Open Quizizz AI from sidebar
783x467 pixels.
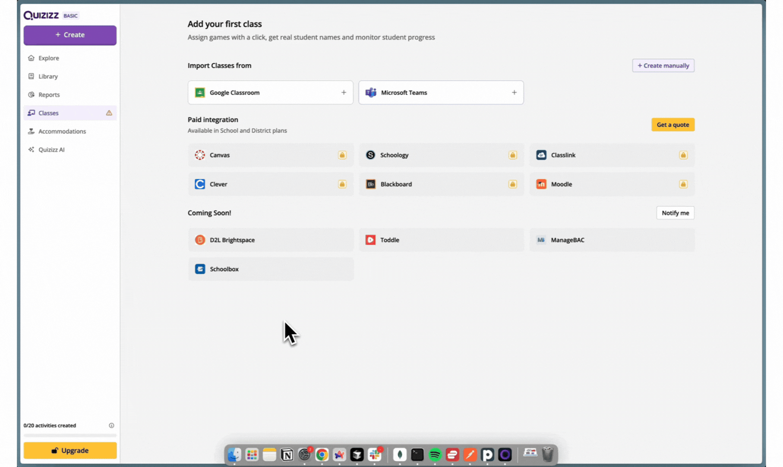click(x=70, y=150)
